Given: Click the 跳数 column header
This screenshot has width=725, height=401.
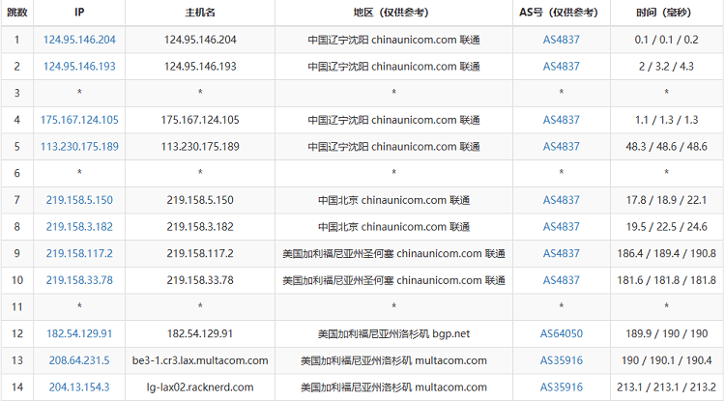Looking at the screenshot, I should coord(17,13).
